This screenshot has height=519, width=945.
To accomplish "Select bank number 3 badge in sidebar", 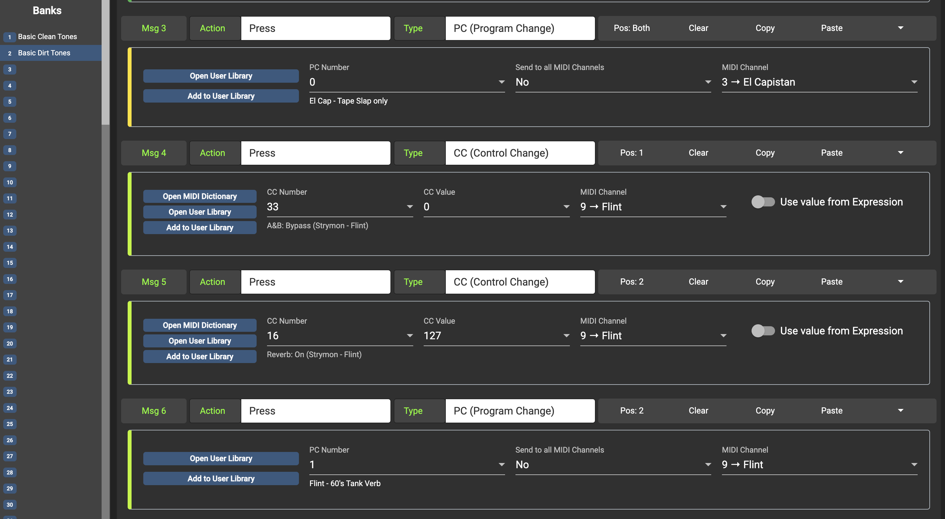I will [9, 69].
